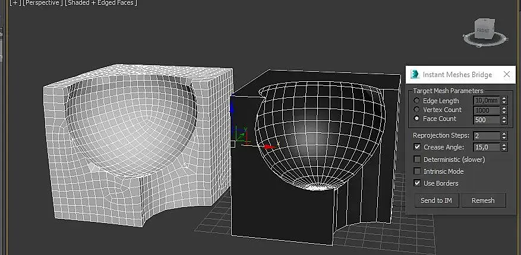This screenshot has height=255, width=521.
Task: Close the Instant Meshes Bridge dialog
Action: pyautogui.click(x=507, y=75)
